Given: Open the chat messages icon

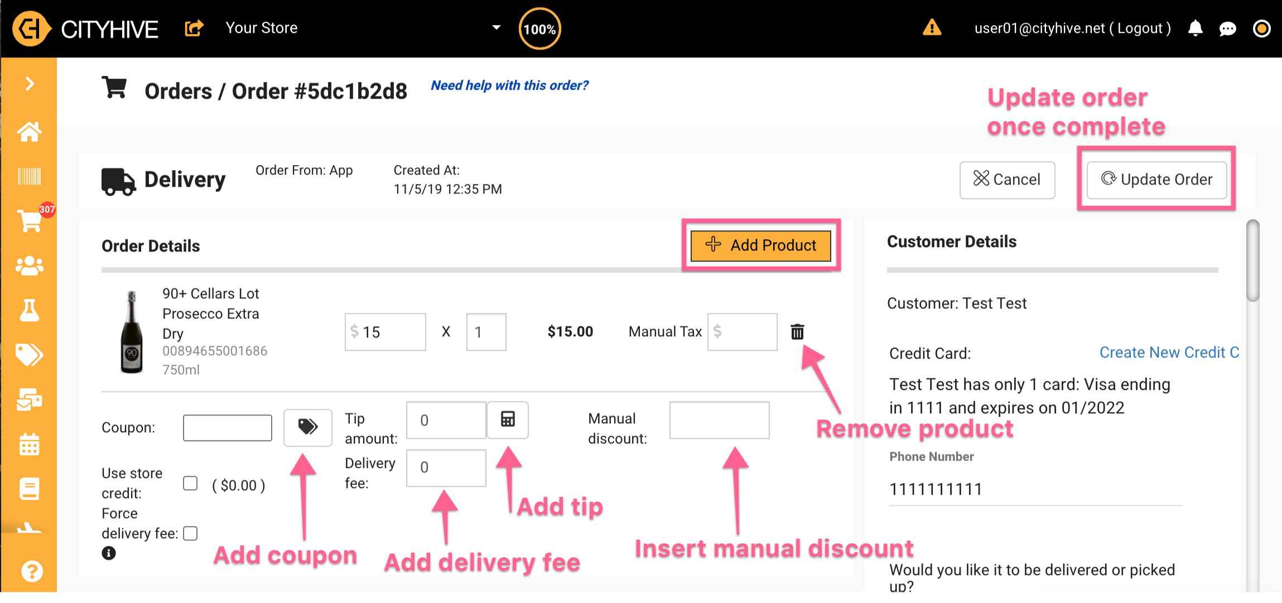Looking at the screenshot, I should tap(1227, 29).
